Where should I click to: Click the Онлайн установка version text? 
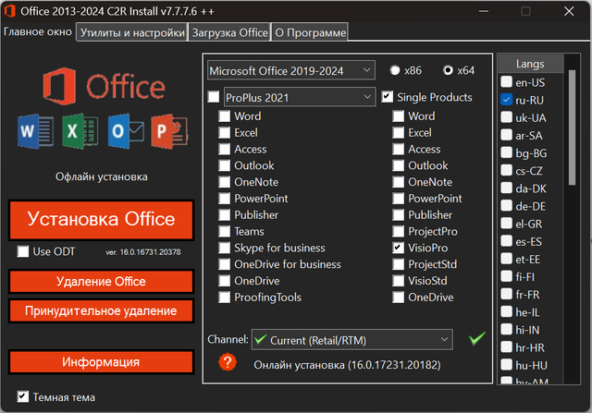tap(347, 365)
